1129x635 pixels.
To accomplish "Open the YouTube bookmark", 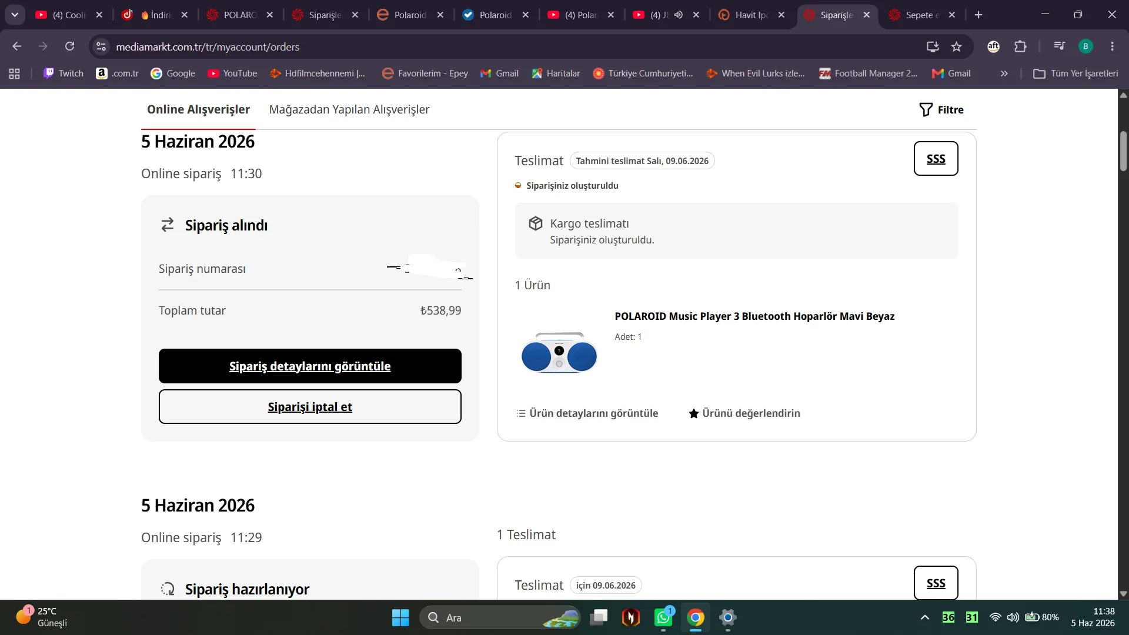I will pyautogui.click(x=232, y=73).
